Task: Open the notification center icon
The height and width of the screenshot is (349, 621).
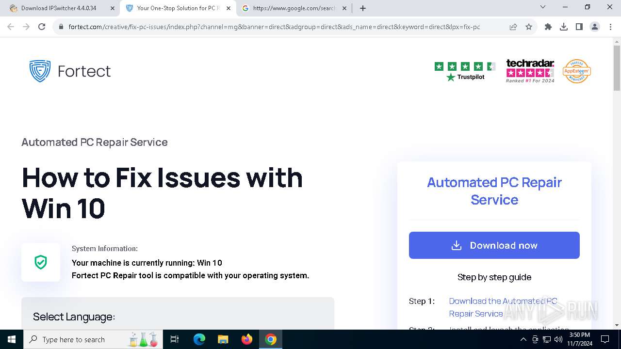Action: click(x=605, y=339)
